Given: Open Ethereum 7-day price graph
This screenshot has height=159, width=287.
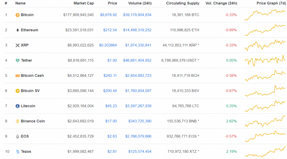Looking at the screenshot, I should point(265,30).
